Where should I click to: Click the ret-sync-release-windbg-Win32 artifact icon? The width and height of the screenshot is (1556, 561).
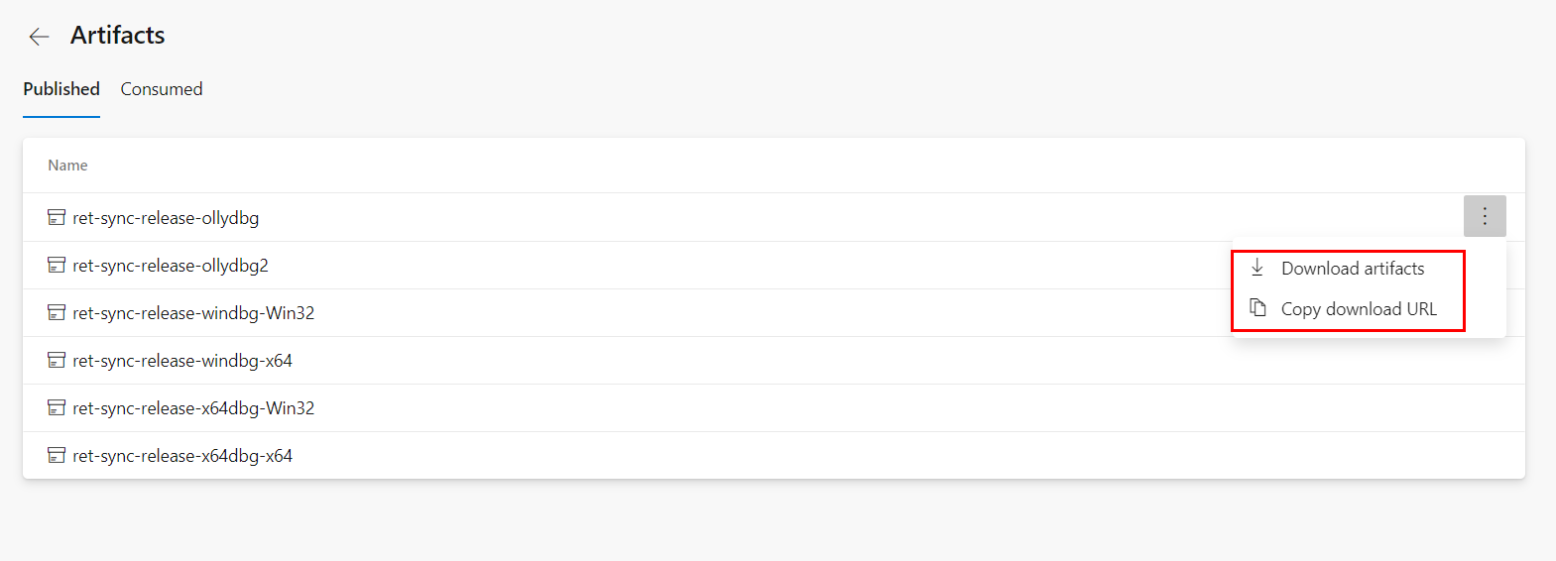57,312
